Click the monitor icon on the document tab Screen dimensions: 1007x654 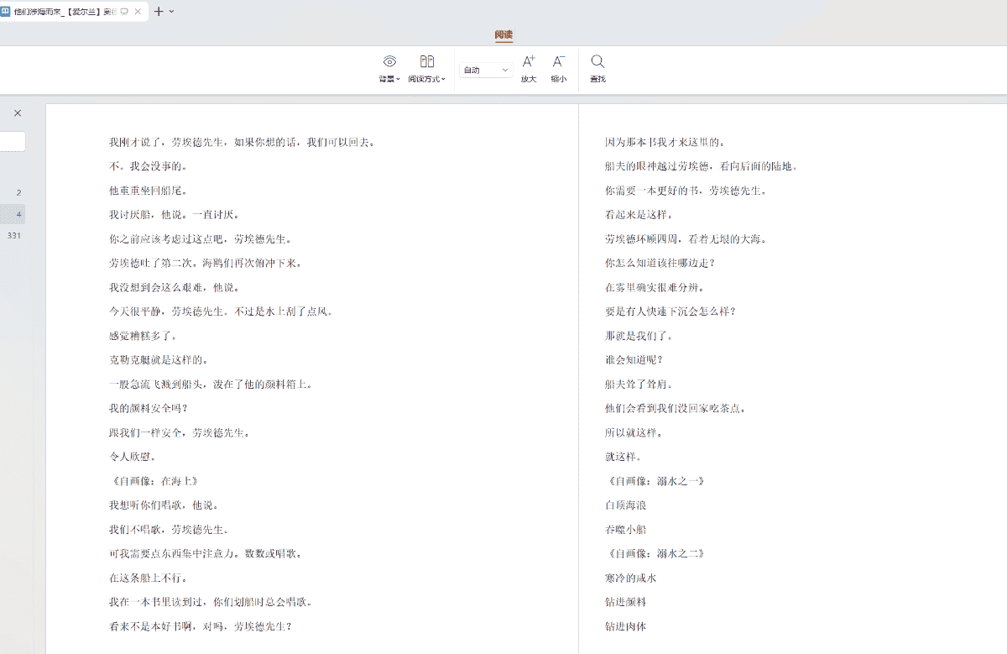coord(125,12)
